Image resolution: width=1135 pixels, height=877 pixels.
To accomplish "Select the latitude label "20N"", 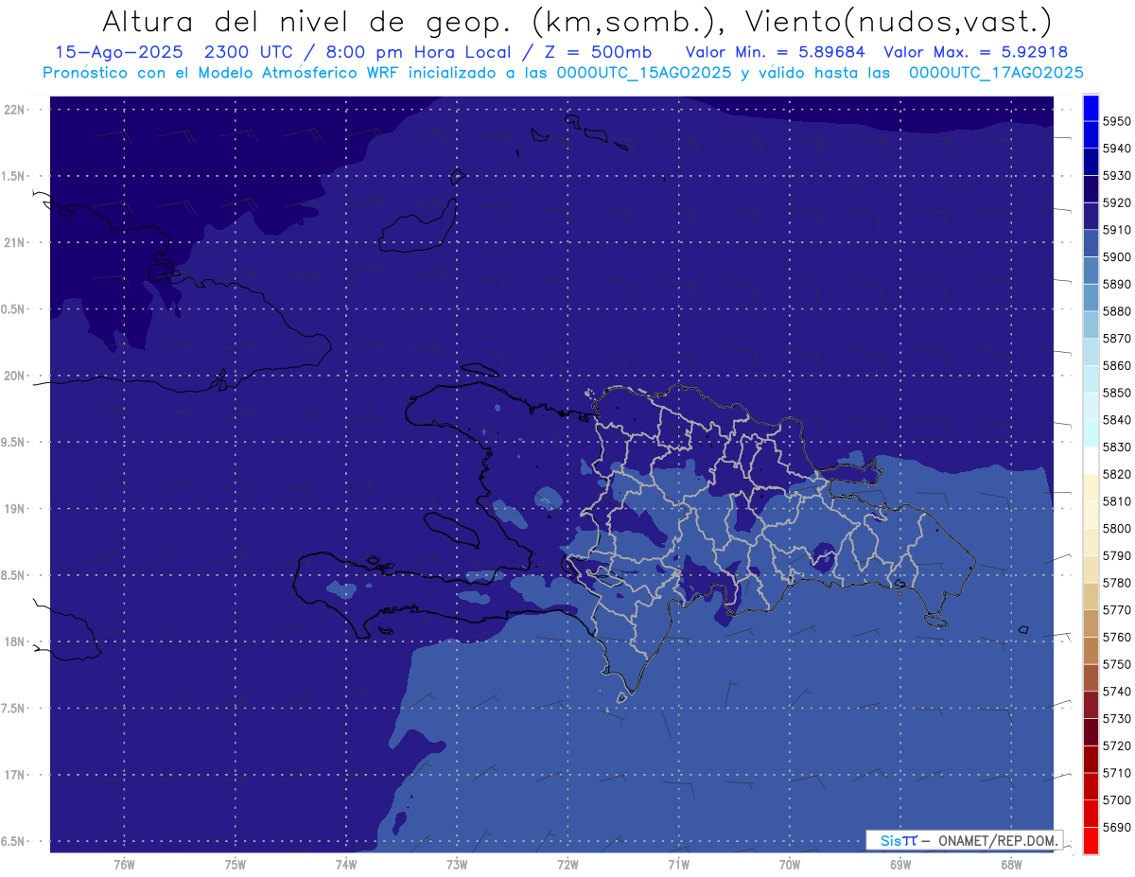I will (x=13, y=376).
